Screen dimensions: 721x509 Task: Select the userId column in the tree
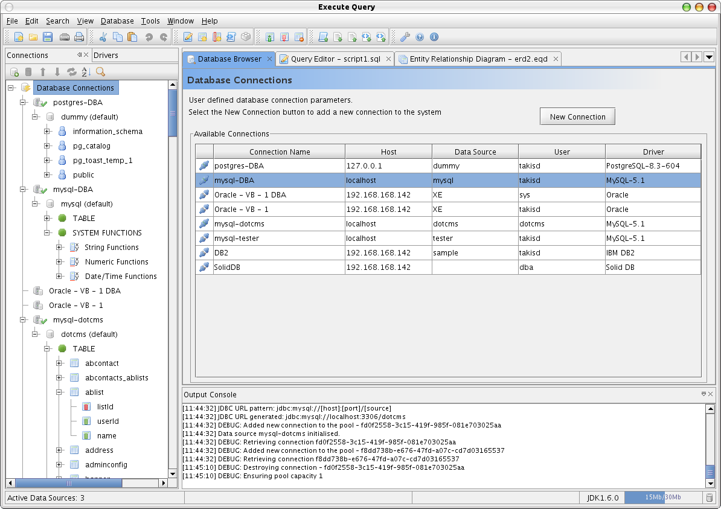click(107, 421)
